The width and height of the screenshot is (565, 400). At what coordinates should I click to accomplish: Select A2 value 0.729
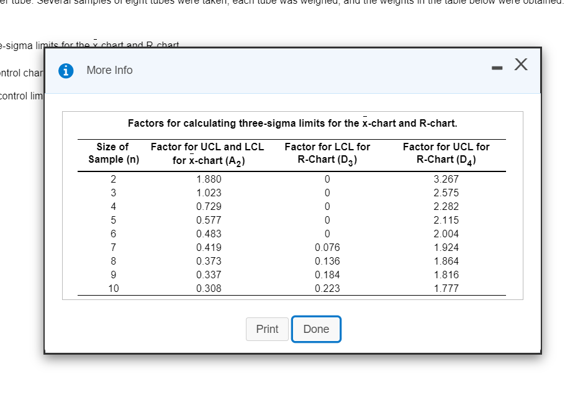209,206
